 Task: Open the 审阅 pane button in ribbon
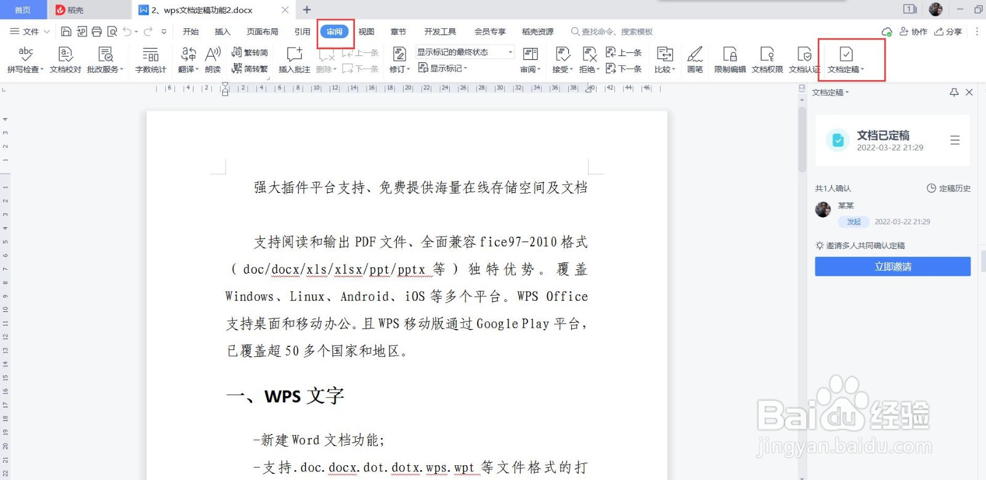coord(530,60)
